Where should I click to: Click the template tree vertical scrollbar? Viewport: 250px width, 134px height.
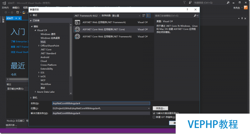tap(71, 51)
